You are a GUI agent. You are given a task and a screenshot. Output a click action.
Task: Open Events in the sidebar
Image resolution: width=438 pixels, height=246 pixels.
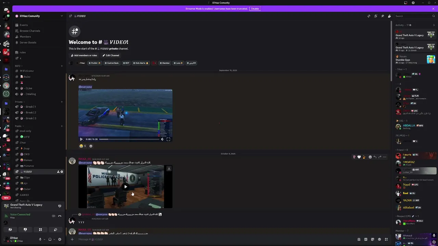pyautogui.click(x=39, y=25)
